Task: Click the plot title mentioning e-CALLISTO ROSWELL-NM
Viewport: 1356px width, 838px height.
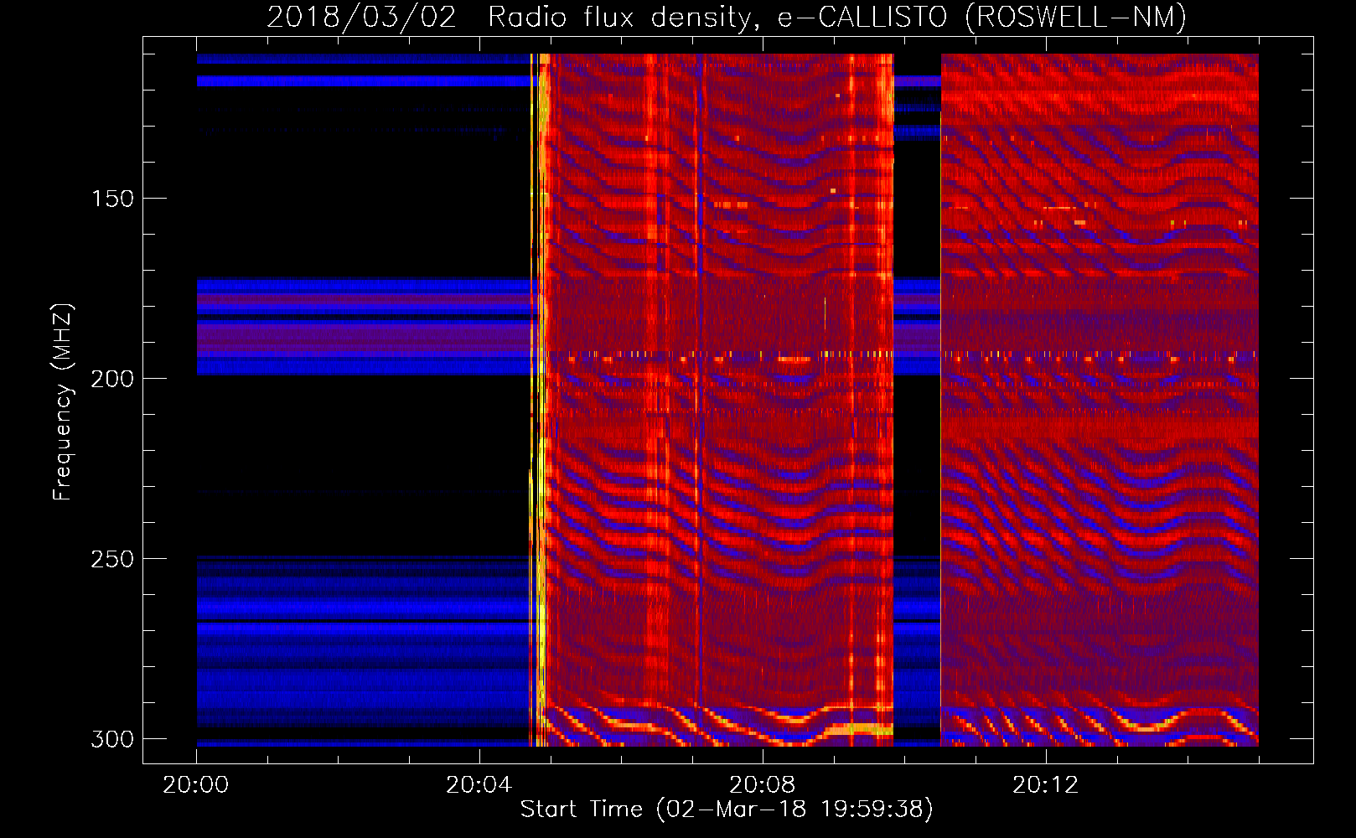Action: [x=727, y=17]
